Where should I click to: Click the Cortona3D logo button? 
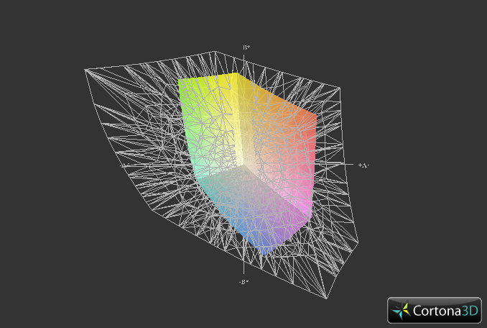coord(434,310)
